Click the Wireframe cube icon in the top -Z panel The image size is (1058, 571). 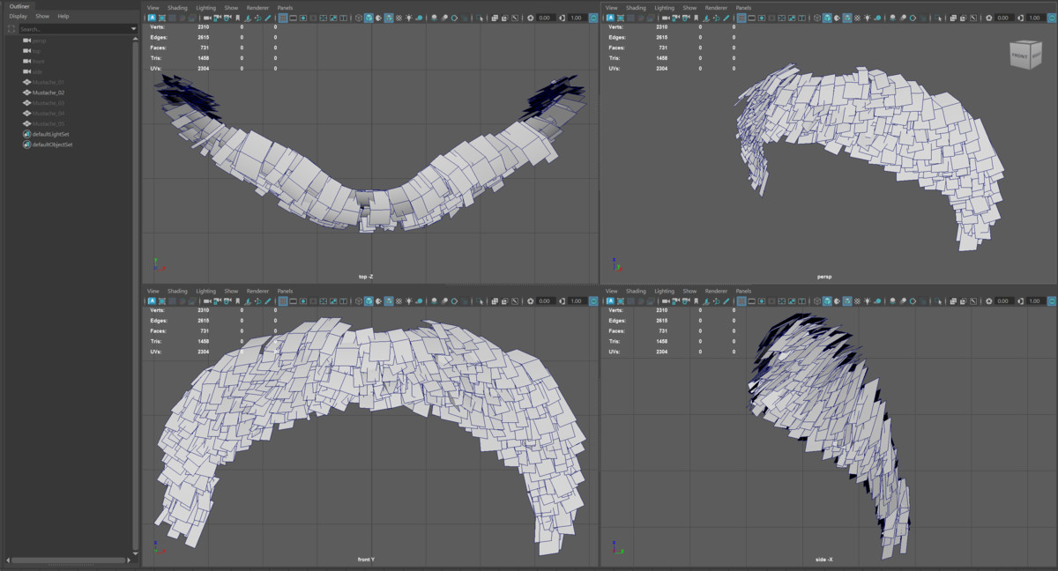click(359, 18)
